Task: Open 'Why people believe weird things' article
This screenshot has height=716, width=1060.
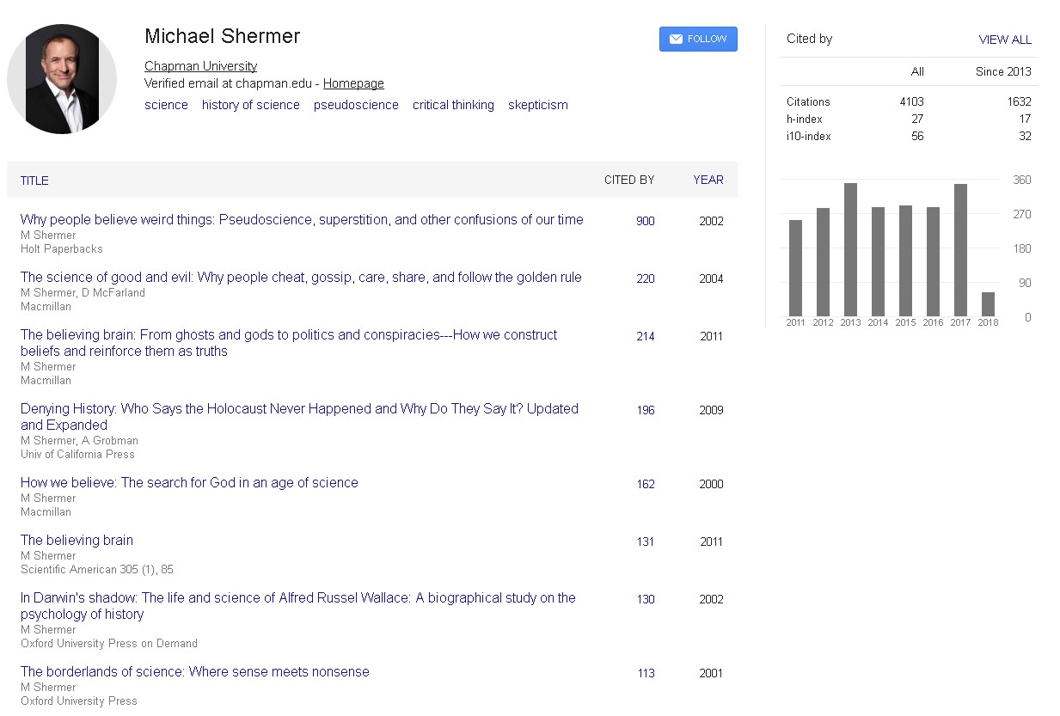Action: 302,219
